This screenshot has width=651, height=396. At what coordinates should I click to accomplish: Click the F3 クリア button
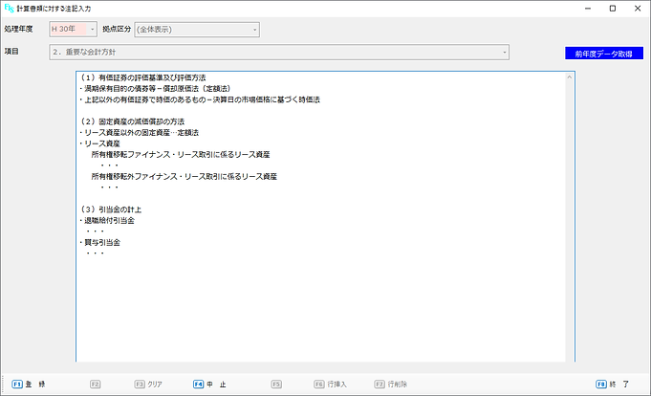click(x=148, y=385)
